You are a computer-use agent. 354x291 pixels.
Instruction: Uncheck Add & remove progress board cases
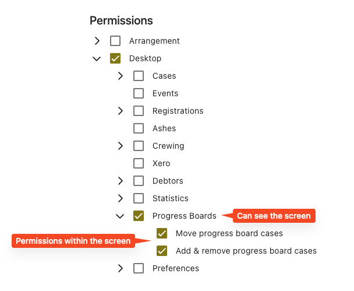pyautogui.click(x=162, y=251)
